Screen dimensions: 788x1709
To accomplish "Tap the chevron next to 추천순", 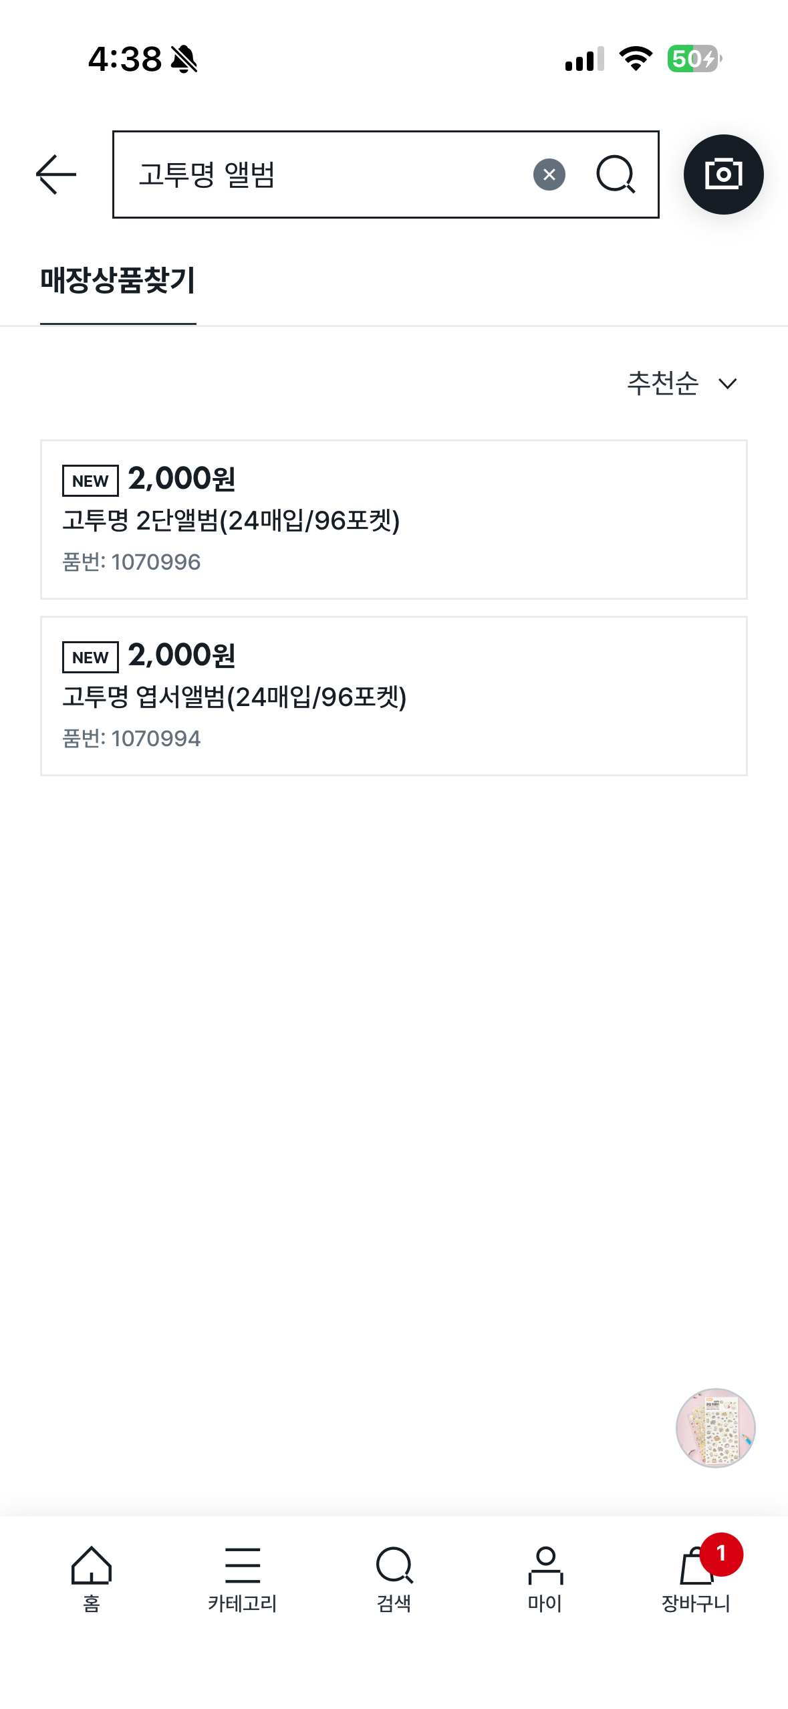I will click(x=727, y=384).
